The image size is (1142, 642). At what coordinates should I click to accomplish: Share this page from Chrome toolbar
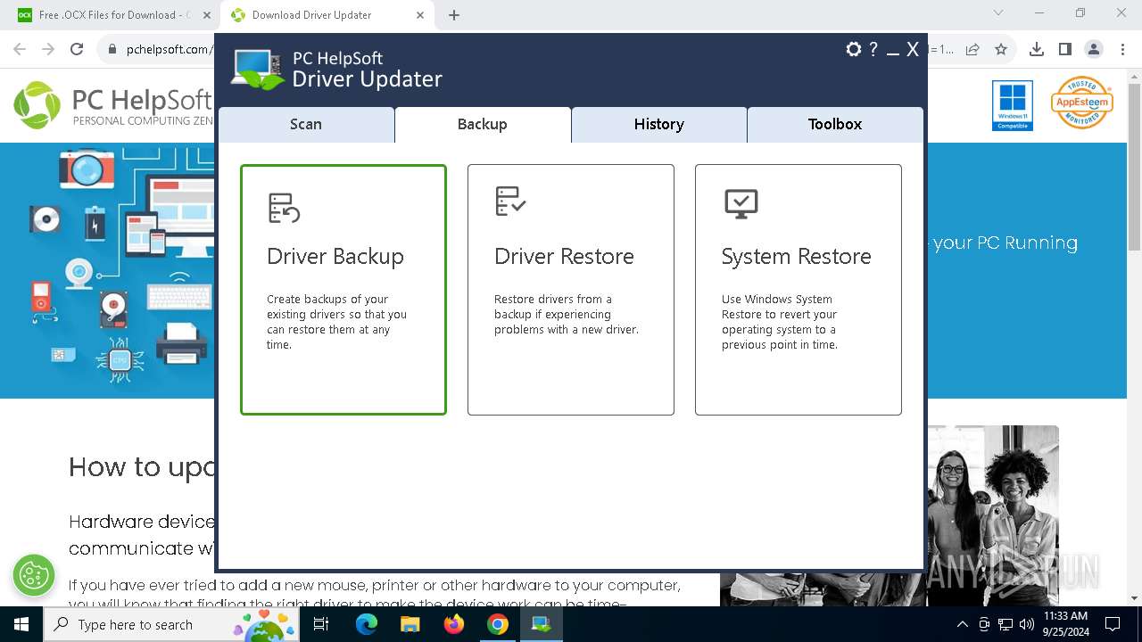point(972,50)
